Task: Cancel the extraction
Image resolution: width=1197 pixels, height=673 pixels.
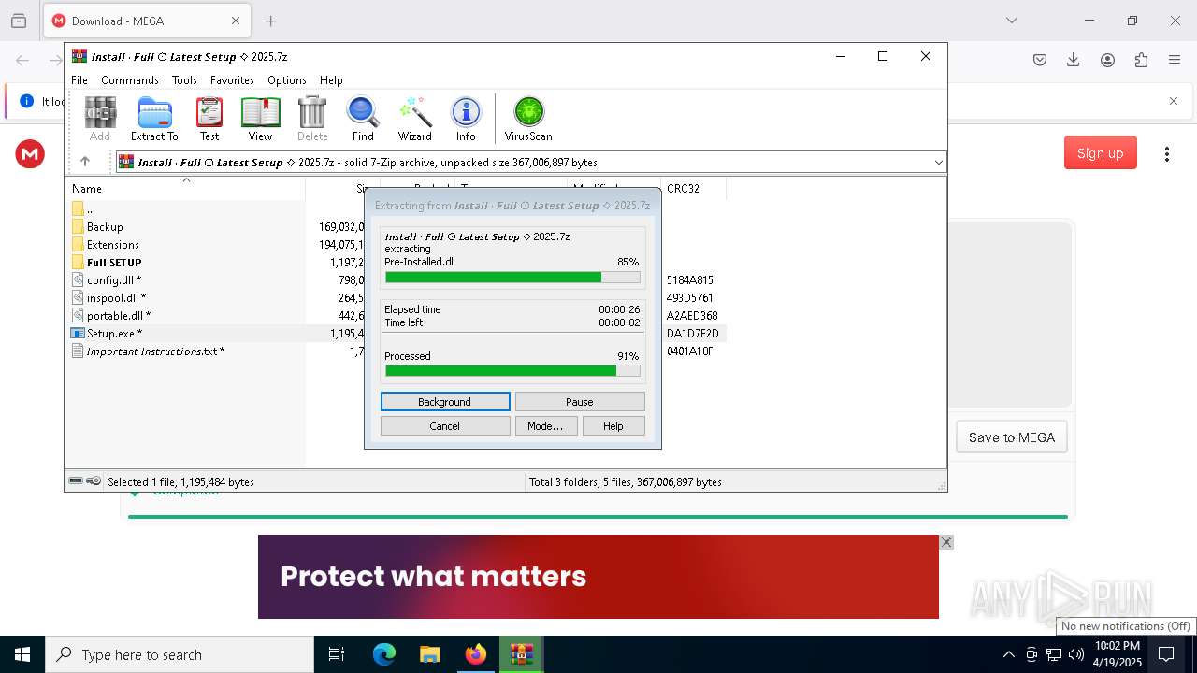Action: (445, 426)
